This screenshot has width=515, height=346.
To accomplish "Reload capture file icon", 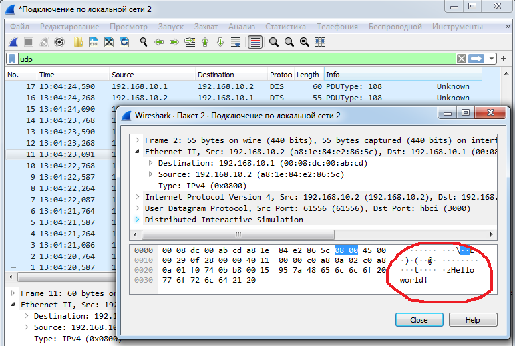I will pyautogui.click(x=124, y=42).
